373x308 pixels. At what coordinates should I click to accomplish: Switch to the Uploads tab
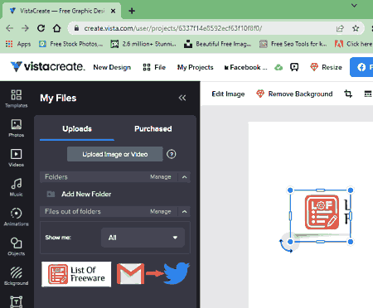click(x=77, y=129)
